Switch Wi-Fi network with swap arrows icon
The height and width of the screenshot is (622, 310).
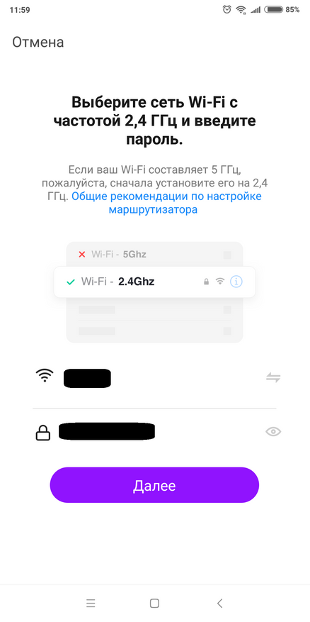pyautogui.click(x=273, y=377)
